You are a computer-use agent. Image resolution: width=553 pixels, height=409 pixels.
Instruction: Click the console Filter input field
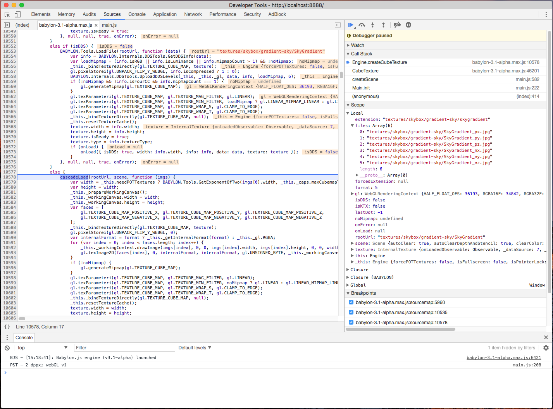(x=124, y=348)
